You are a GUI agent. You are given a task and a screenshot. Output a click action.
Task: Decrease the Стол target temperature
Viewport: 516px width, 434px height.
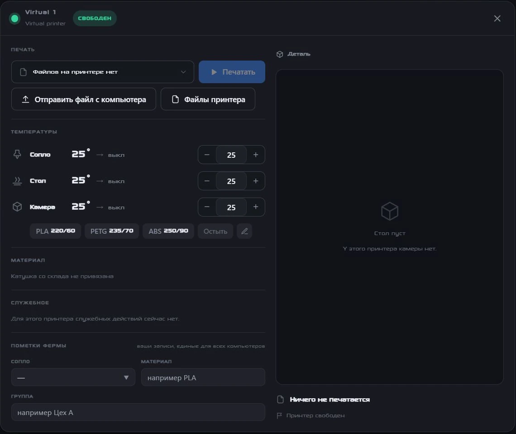click(x=207, y=181)
